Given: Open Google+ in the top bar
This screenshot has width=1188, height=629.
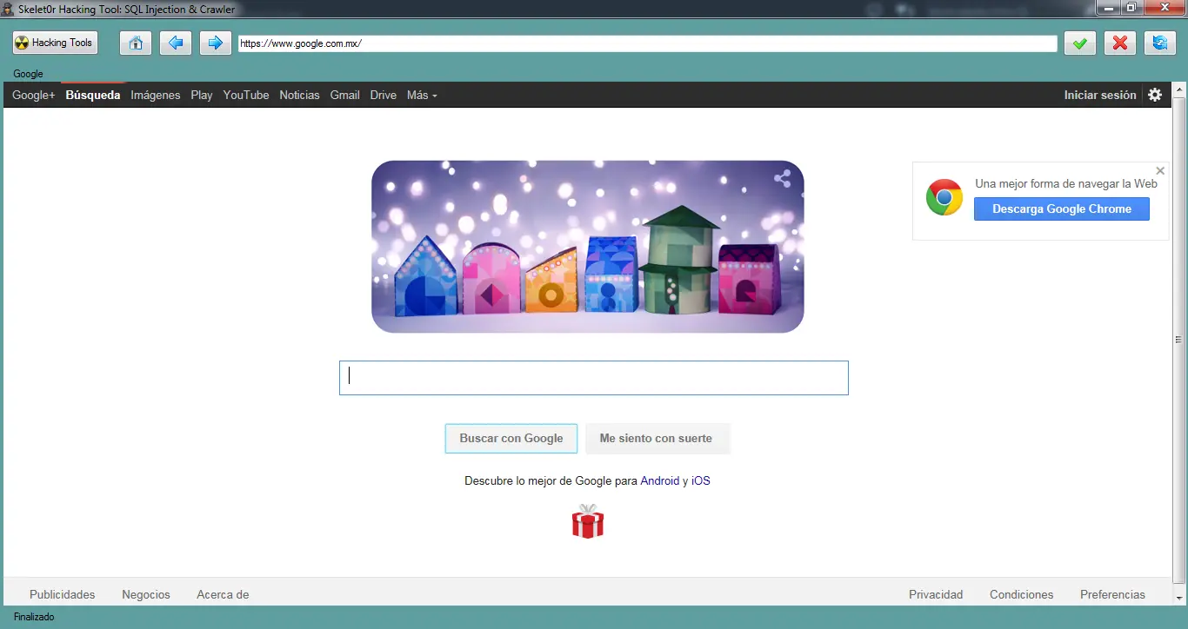Looking at the screenshot, I should pos(33,95).
